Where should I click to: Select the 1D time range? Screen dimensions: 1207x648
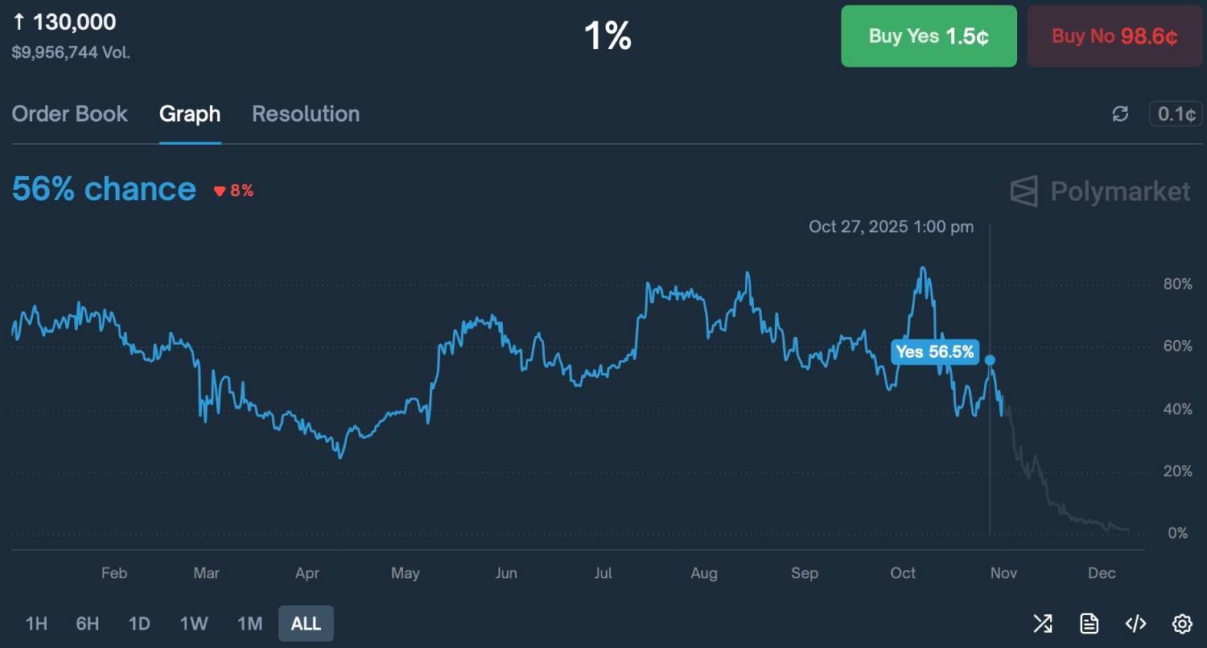(140, 623)
